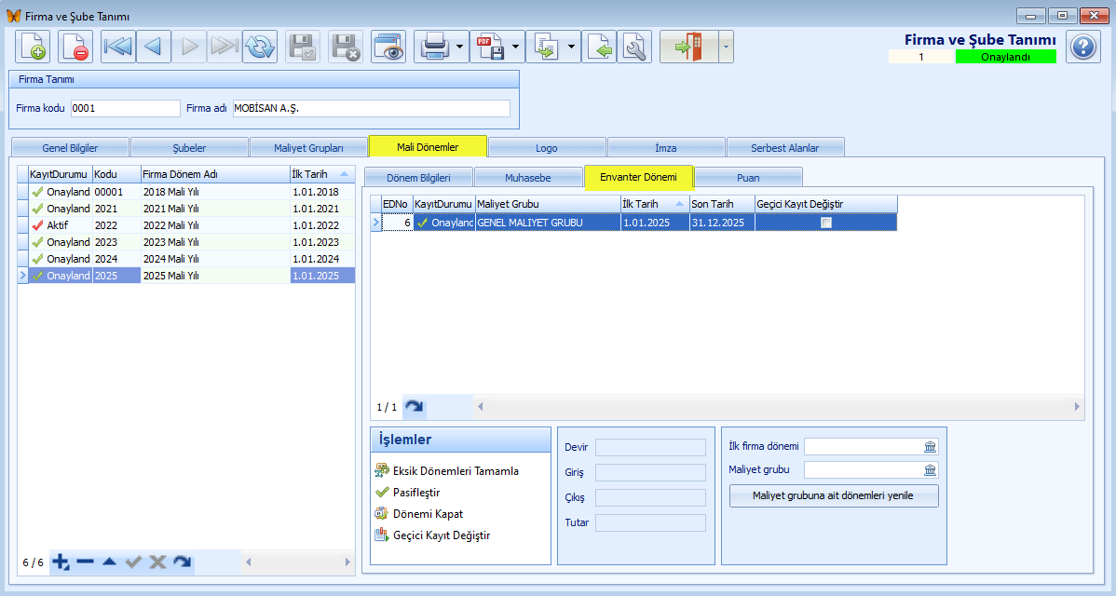Go to the next record
This screenshot has width=1116, height=596.
(x=189, y=47)
